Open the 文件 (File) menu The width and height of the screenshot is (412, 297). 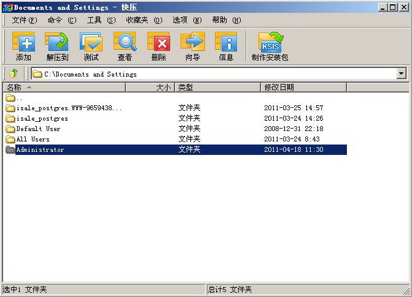pyautogui.click(x=24, y=20)
